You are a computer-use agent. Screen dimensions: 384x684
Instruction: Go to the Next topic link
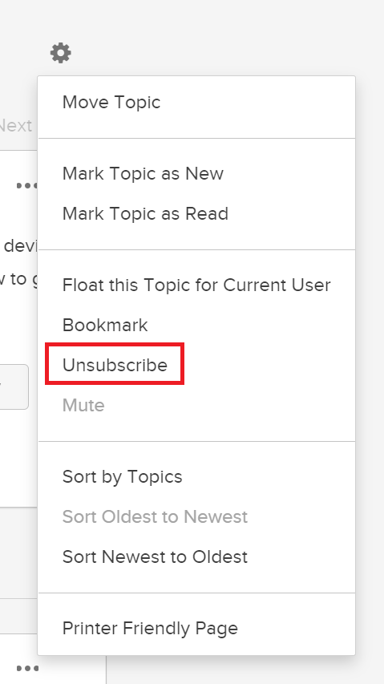[x=16, y=126]
